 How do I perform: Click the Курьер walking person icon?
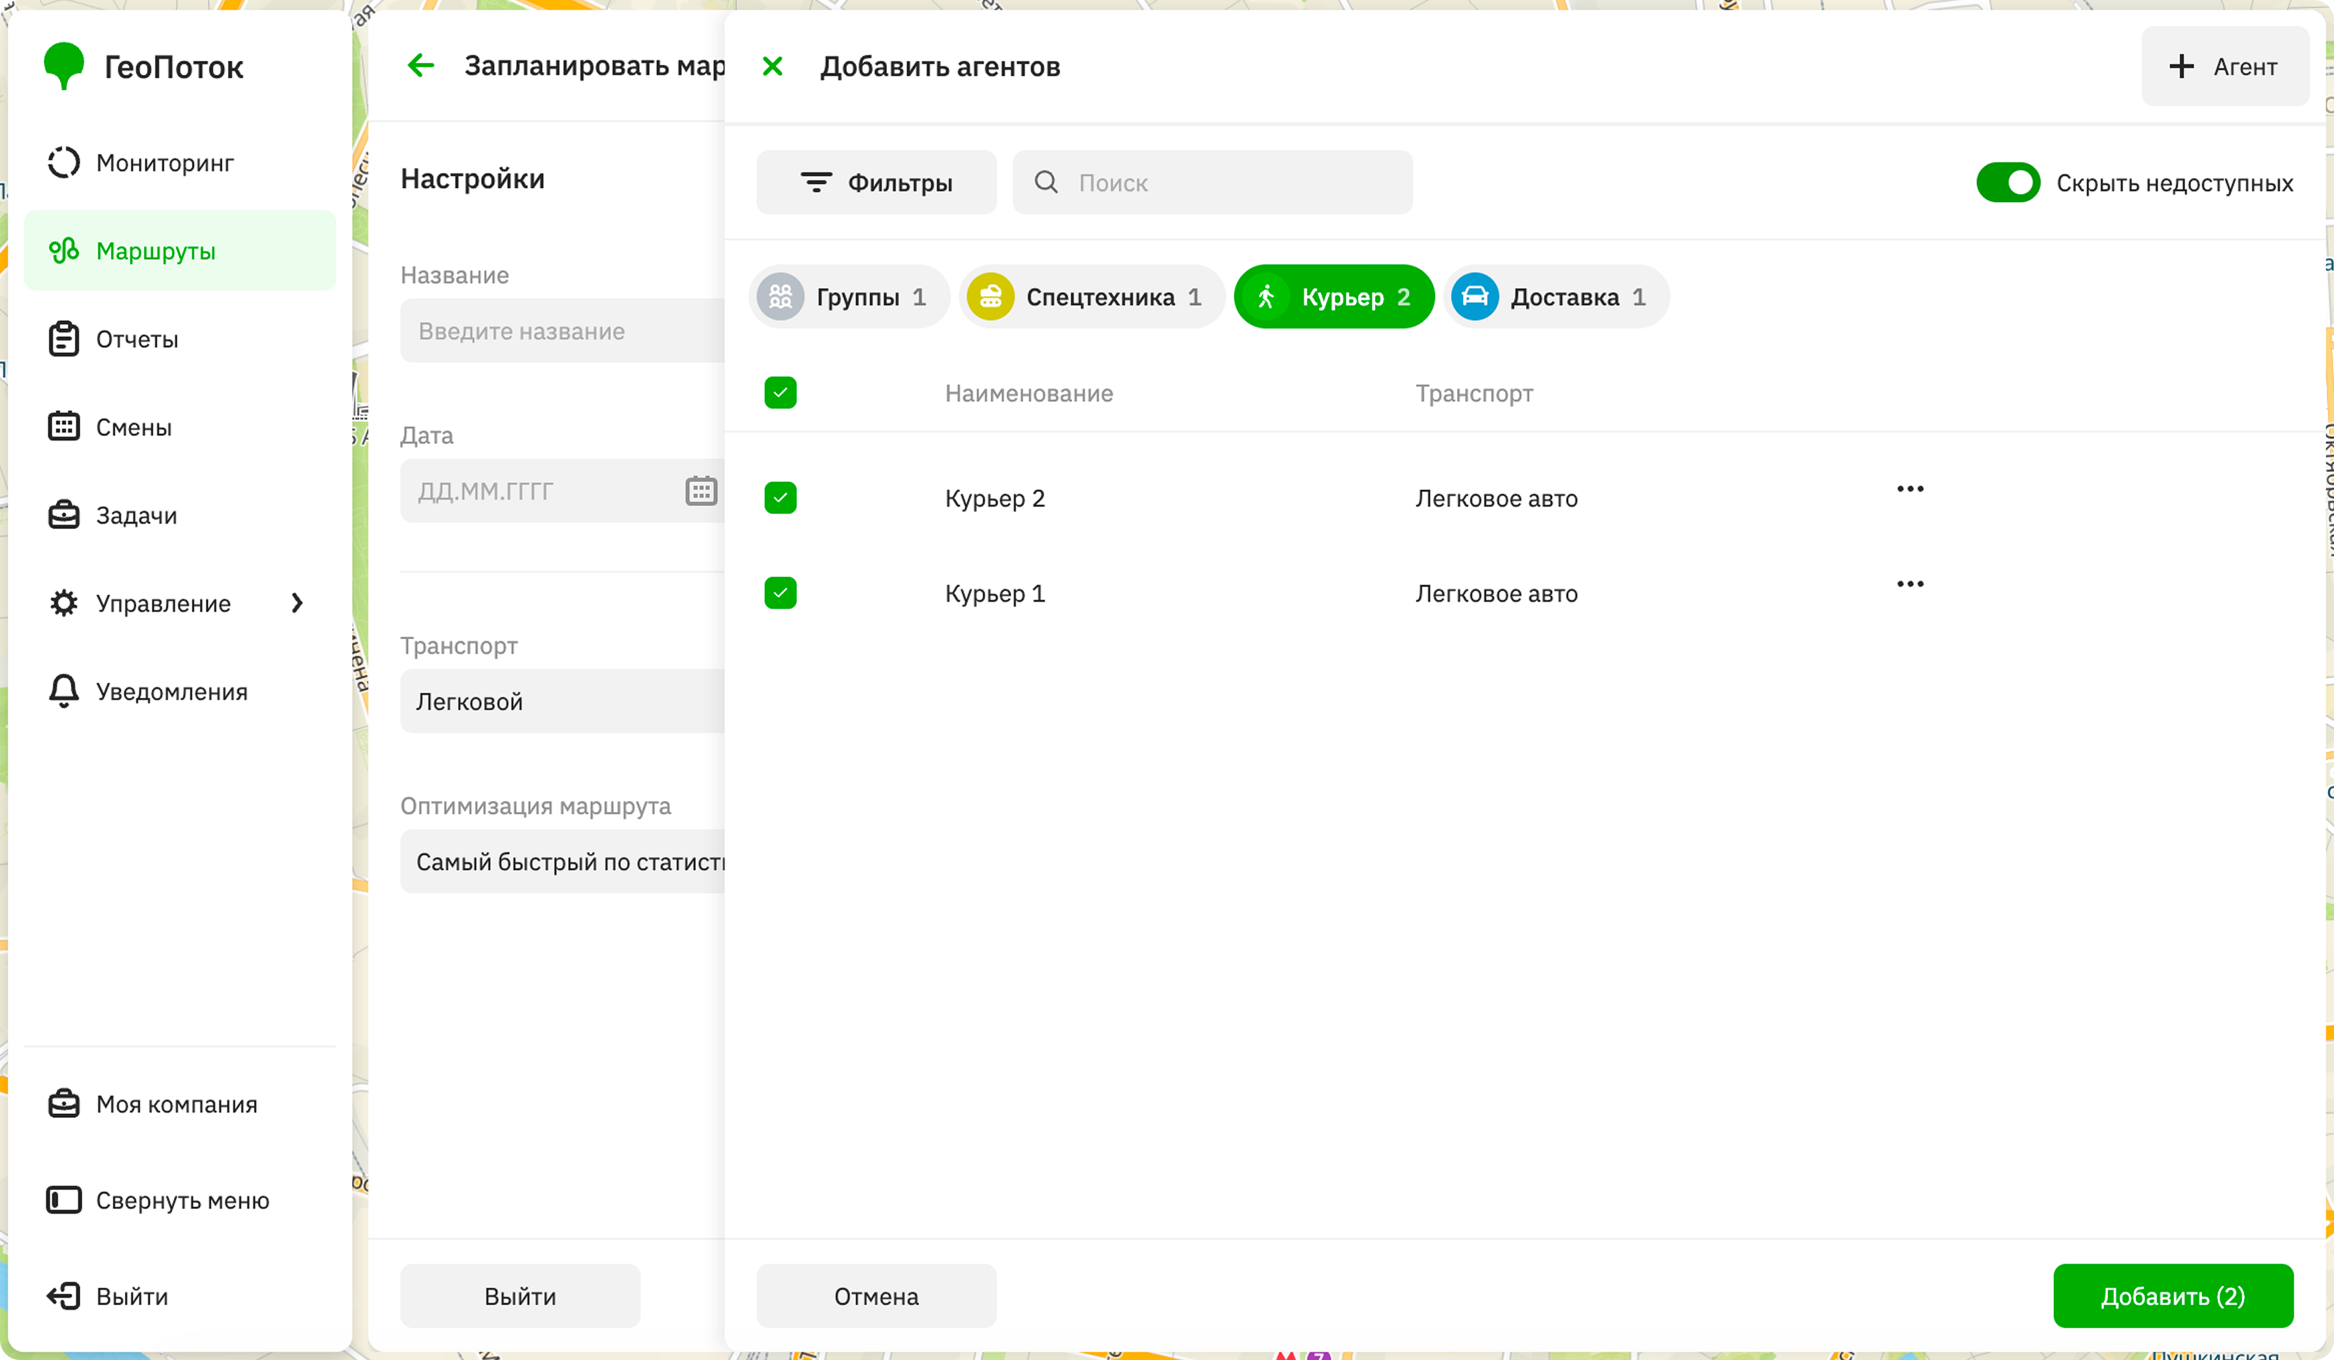[x=1266, y=296]
